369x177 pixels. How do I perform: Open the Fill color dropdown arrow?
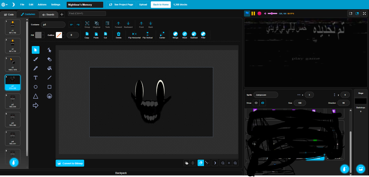(43, 35)
